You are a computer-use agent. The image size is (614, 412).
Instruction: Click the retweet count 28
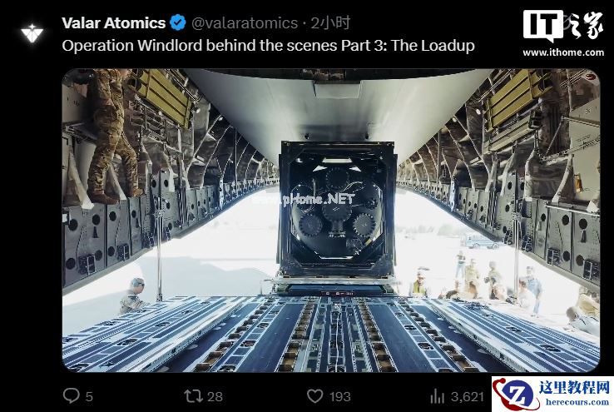pos(215,397)
